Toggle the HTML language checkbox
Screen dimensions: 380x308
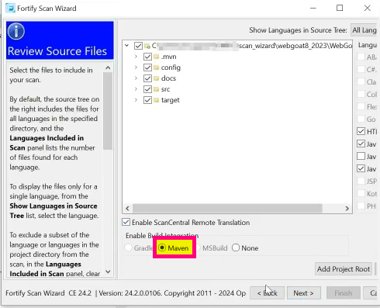click(x=361, y=131)
